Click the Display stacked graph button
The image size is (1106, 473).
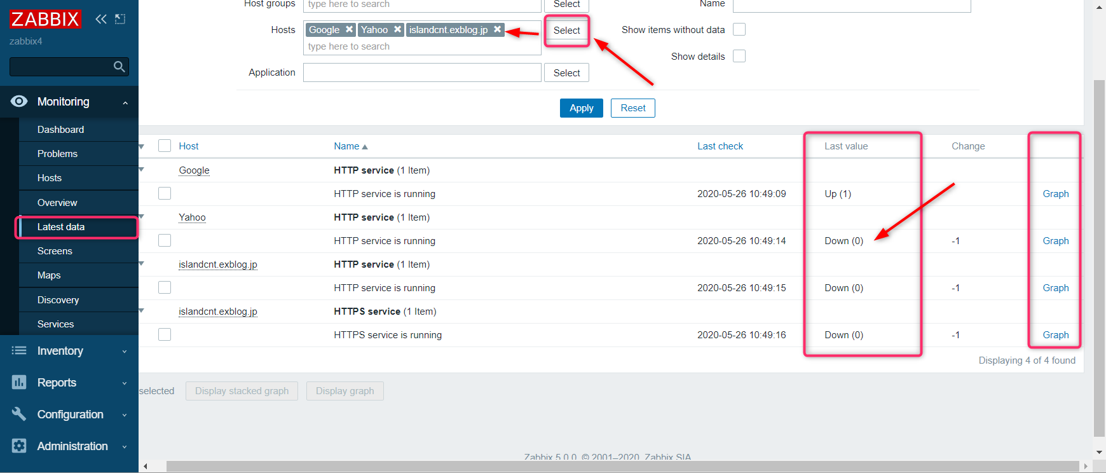[x=242, y=390]
